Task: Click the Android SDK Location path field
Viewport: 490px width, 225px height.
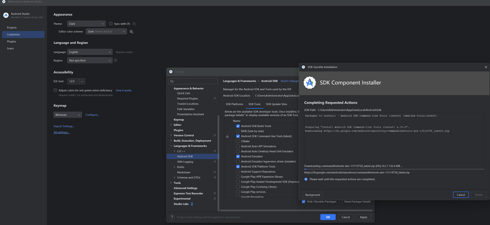Action: pos(276,96)
